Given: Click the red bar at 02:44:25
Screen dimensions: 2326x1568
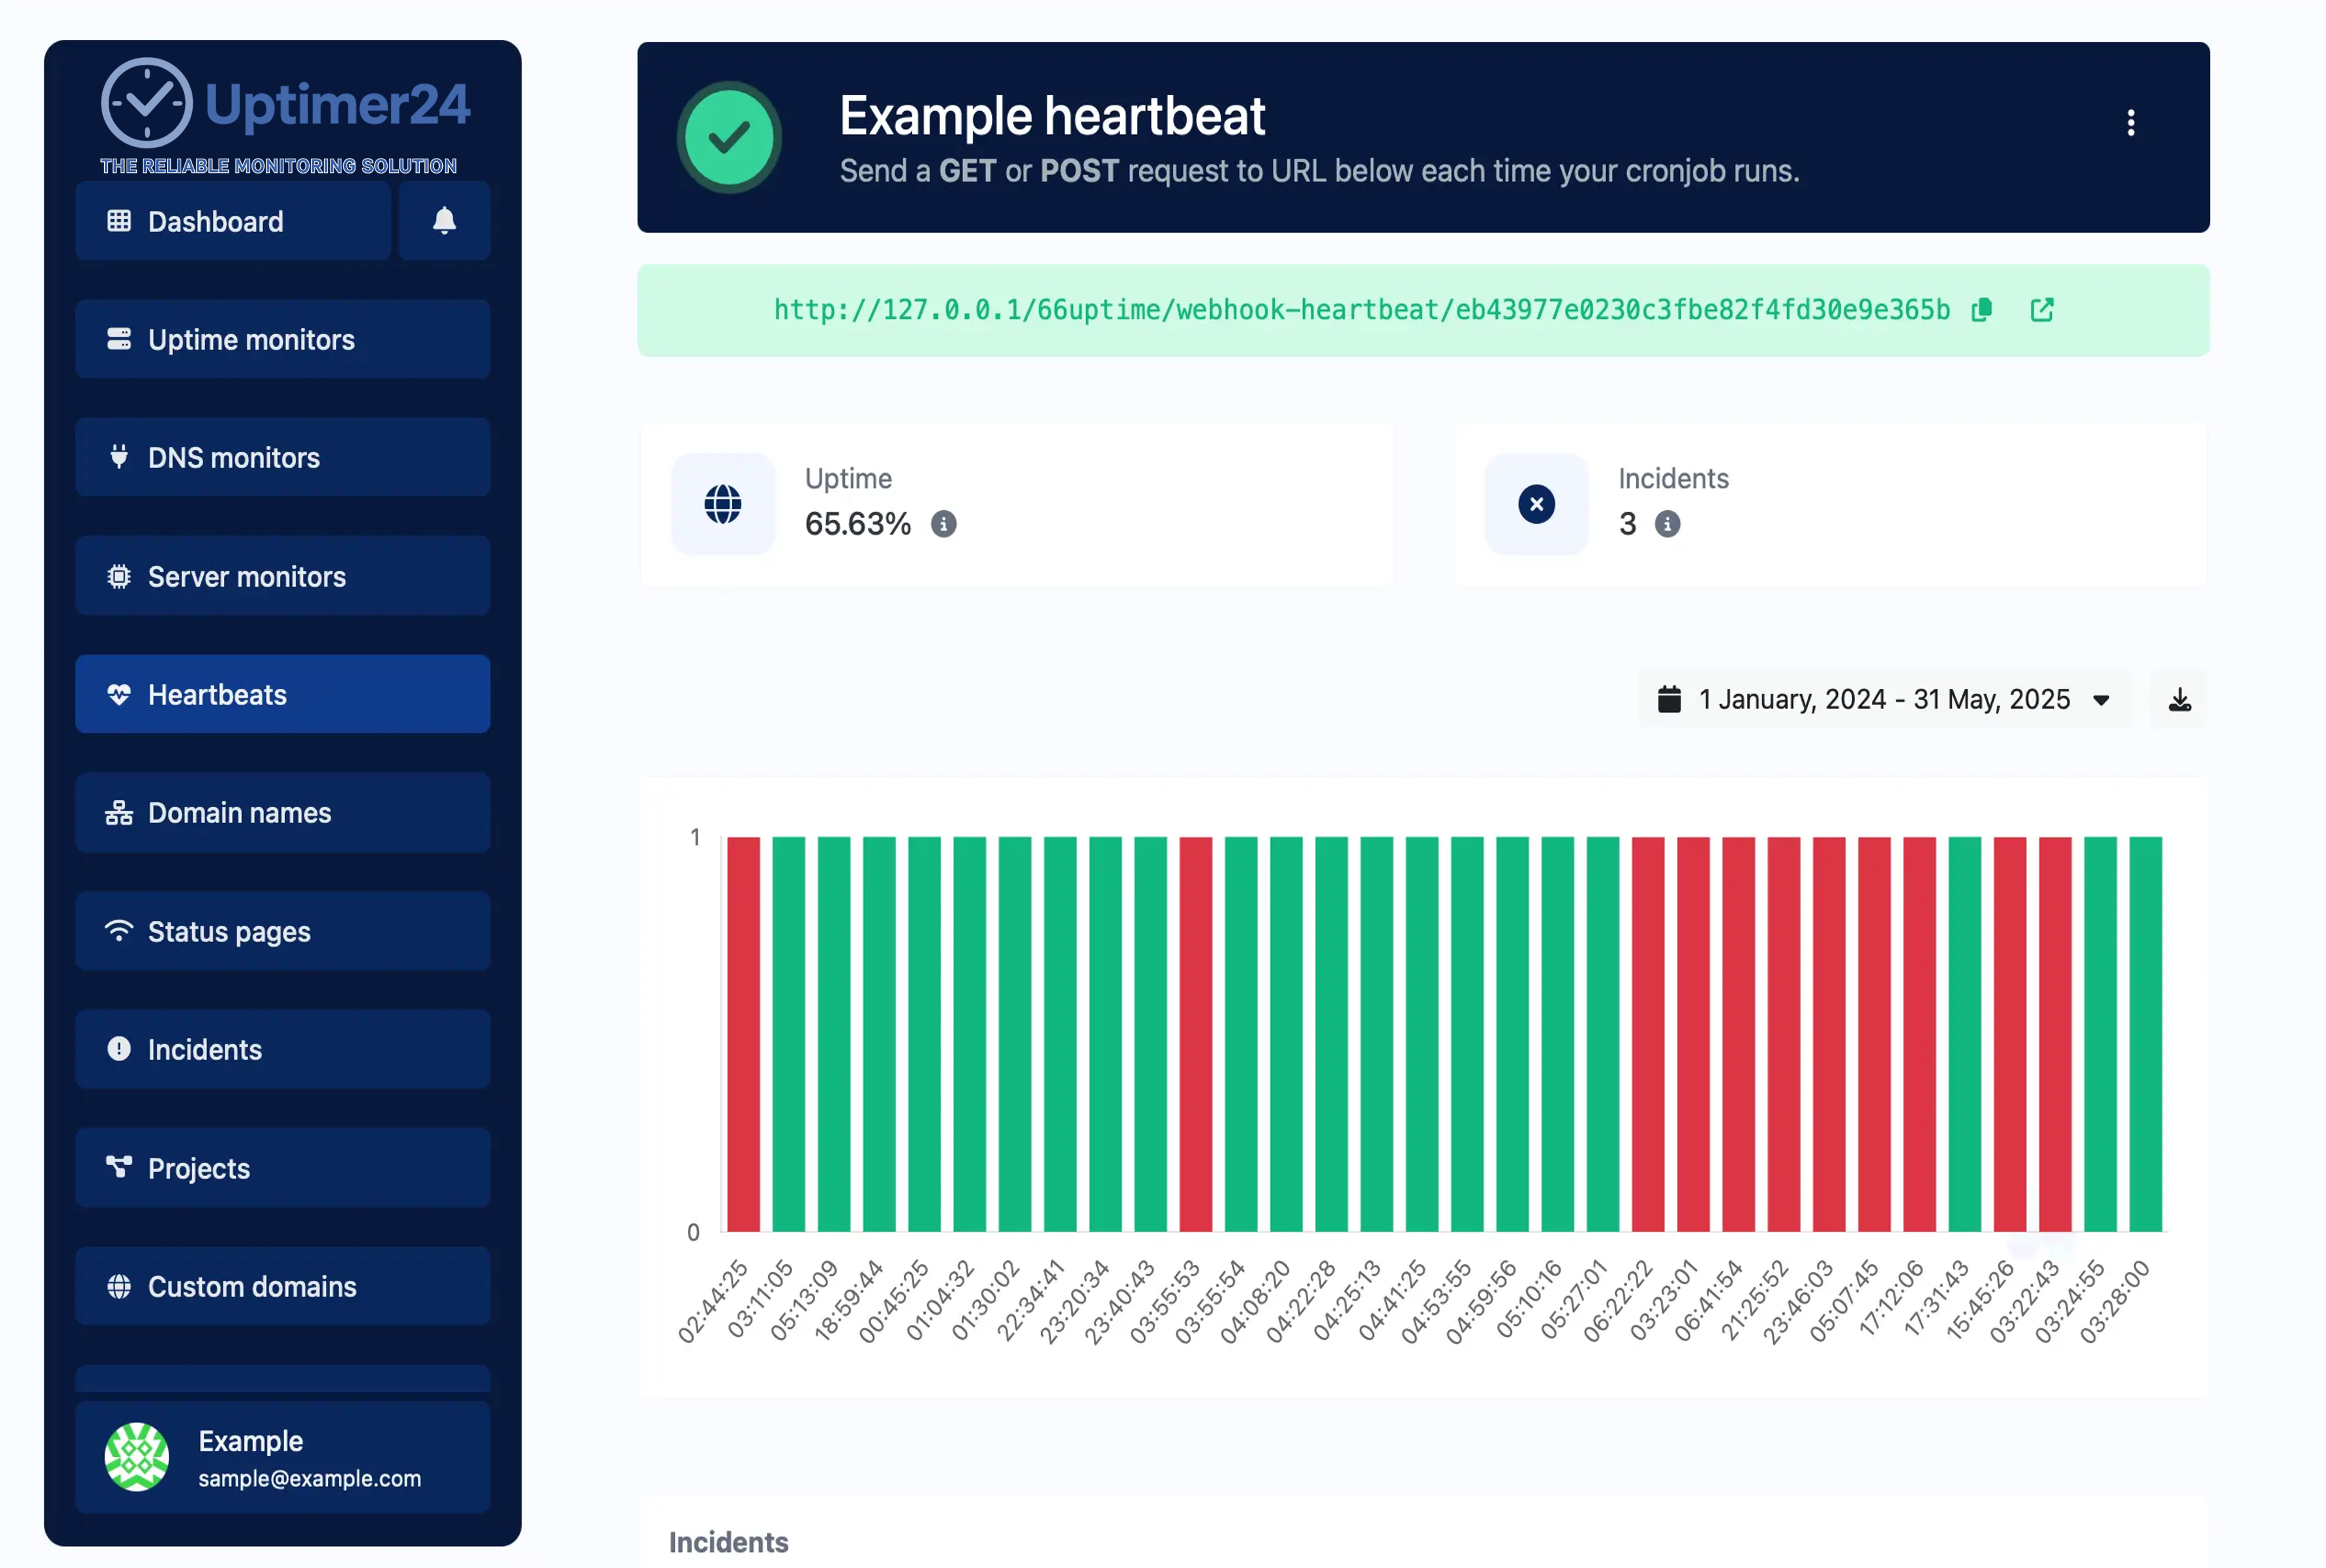Looking at the screenshot, I should (x=743, y=1034).
